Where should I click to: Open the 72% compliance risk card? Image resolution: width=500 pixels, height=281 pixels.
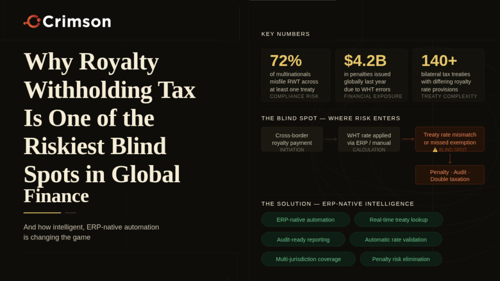[295, 75]
